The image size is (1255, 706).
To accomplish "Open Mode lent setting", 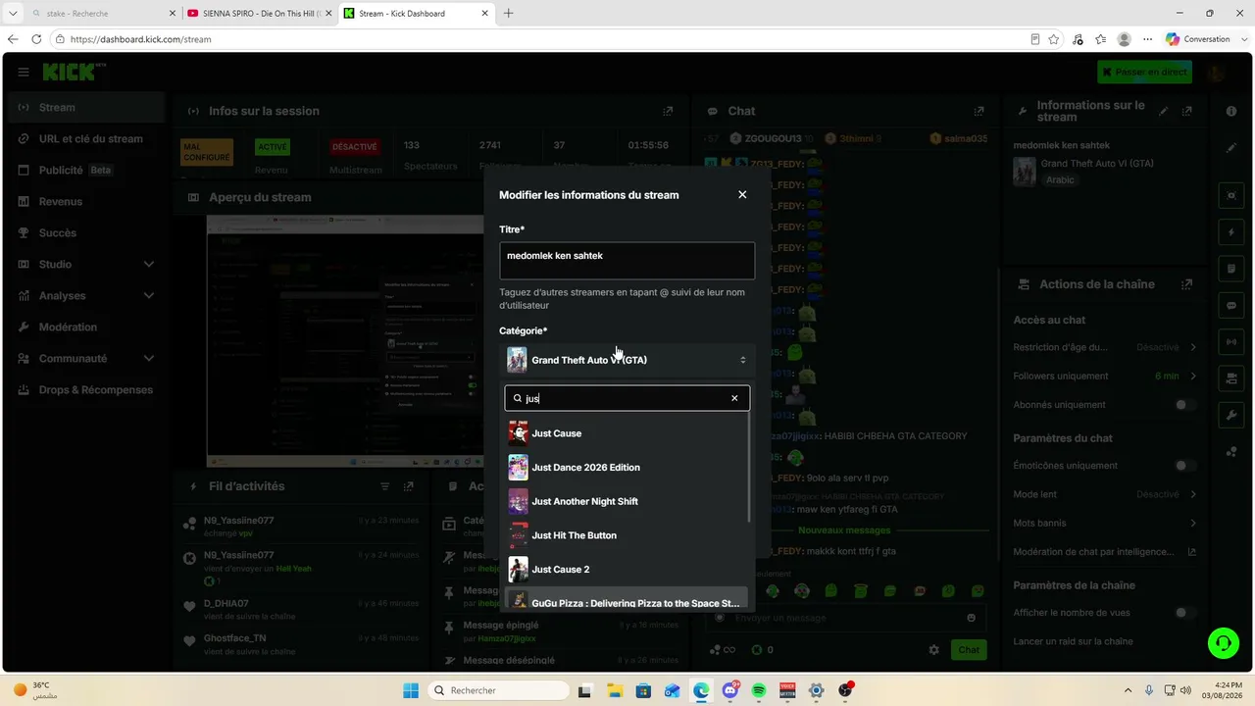I will [1105, 494].
